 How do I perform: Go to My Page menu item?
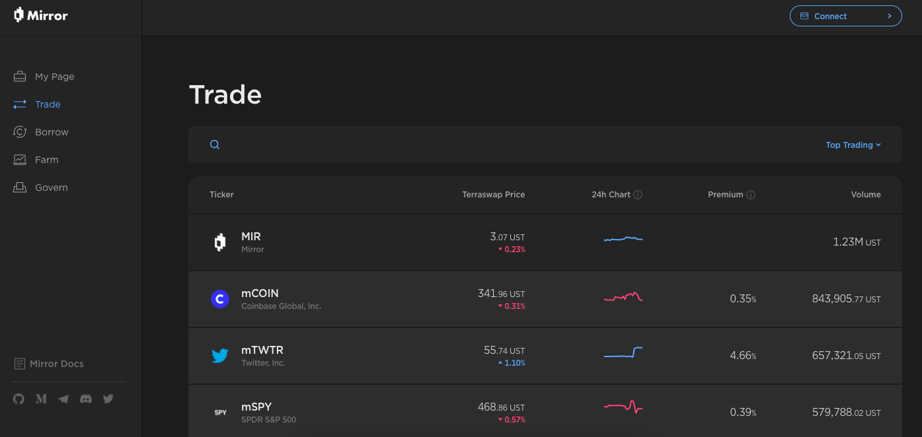55,77
